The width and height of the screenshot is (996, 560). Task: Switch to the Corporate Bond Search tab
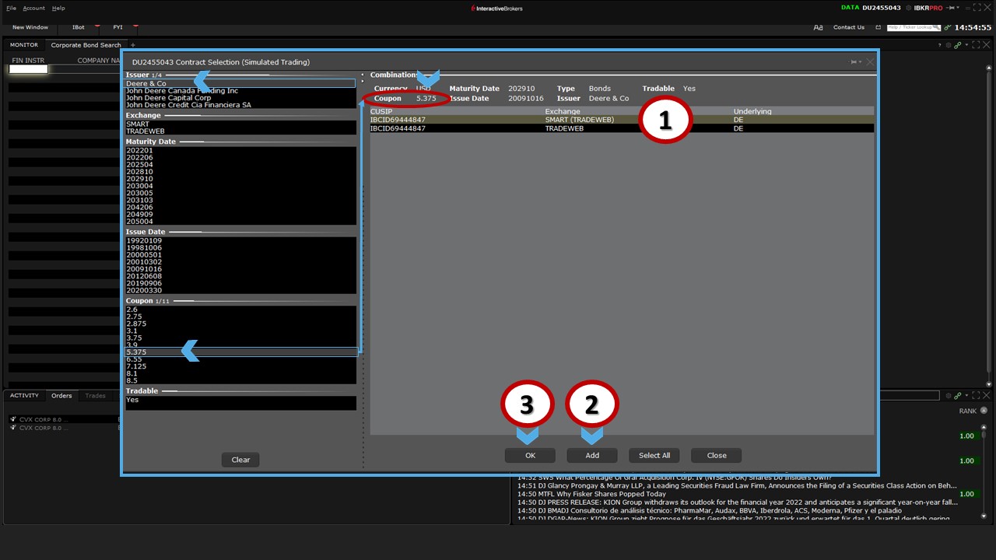[x=86, y=45]
